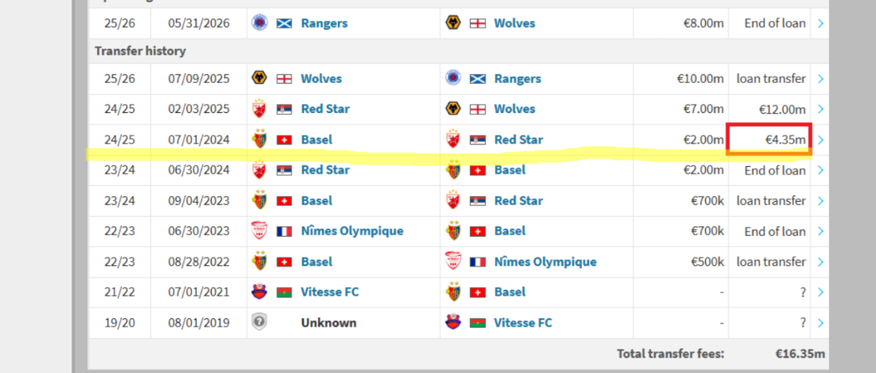This screenshot has width=876, height=373.
Task: Click the Red Star crest in 02/03/2025 row
Action: pyautogui.click(x=258, y=109)
